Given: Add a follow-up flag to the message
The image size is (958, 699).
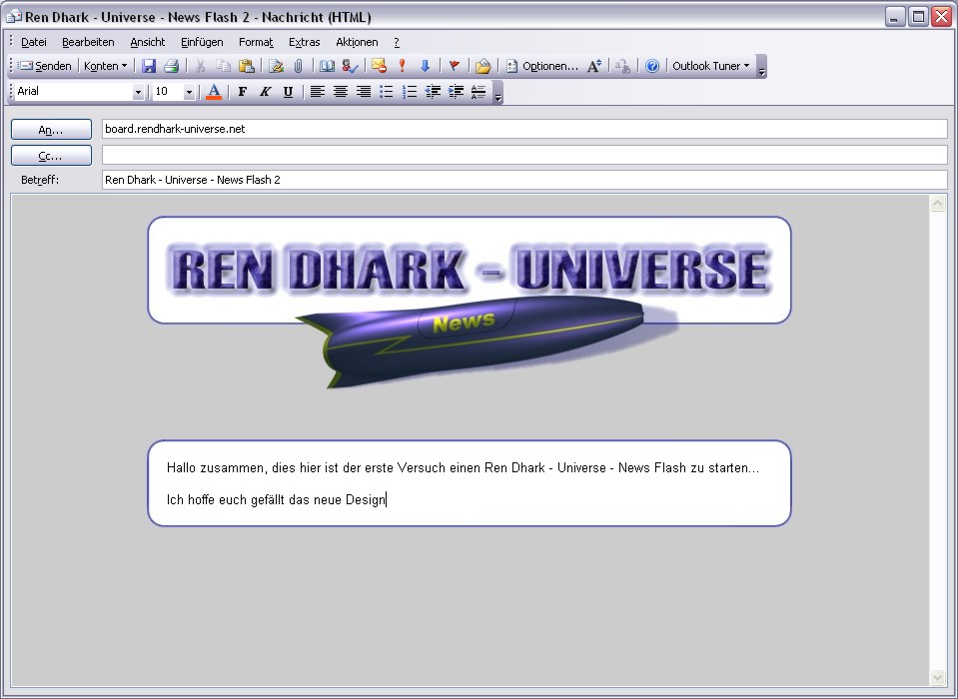Looking at the screenshot, I should [x=453, y=66].
